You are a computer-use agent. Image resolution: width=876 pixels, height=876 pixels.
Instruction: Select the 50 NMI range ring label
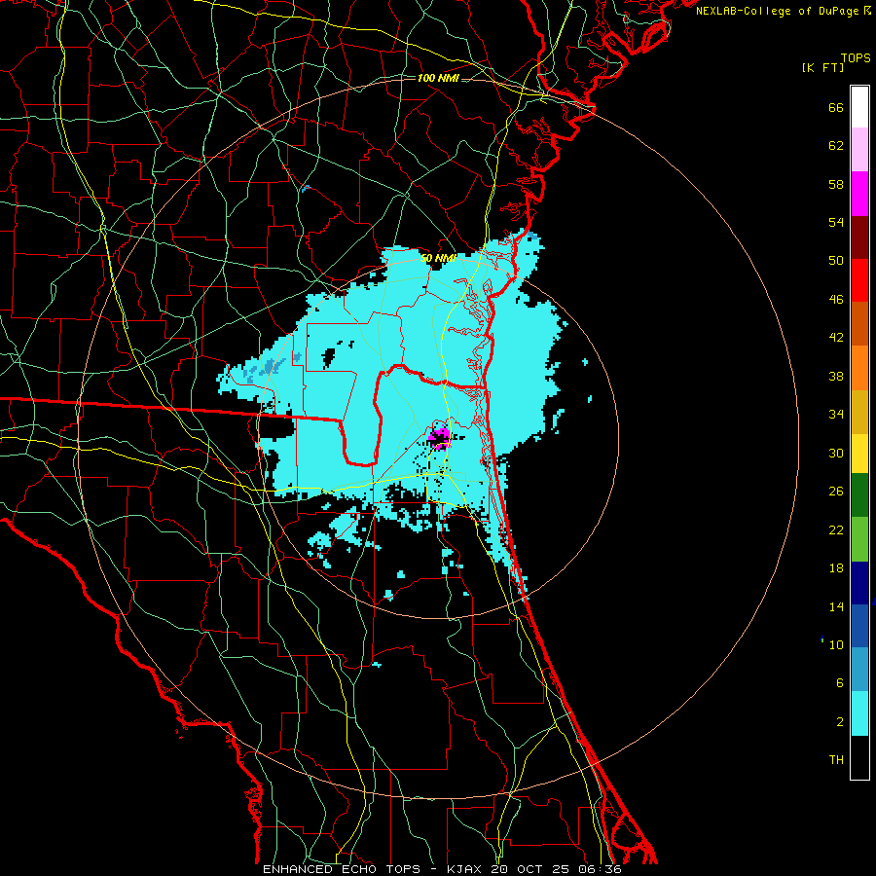[x=439, y=258]
